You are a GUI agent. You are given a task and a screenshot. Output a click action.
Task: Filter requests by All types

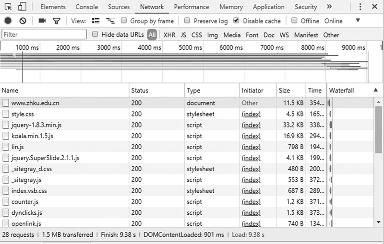152,35
